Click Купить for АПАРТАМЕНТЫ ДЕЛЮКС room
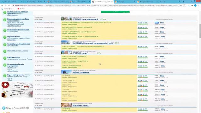Screen dimensions: 201x113 click(x=162, y=27)
